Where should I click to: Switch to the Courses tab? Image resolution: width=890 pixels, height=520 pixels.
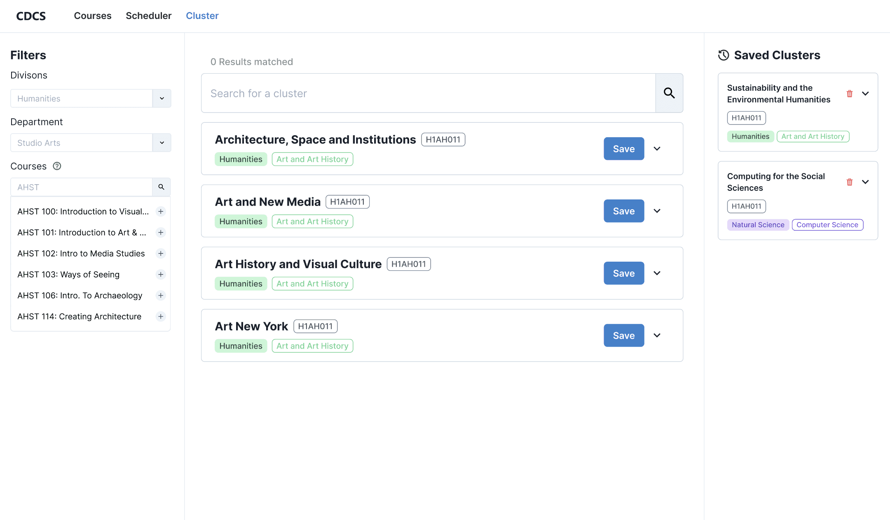(93, 16)
